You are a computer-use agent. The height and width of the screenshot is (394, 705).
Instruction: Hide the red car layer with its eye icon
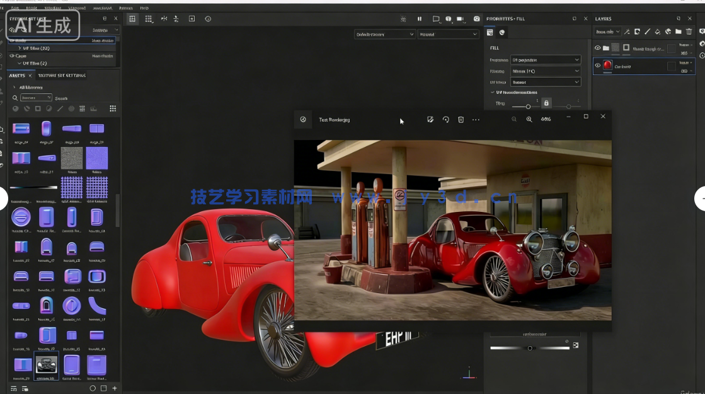coord(597,65)
